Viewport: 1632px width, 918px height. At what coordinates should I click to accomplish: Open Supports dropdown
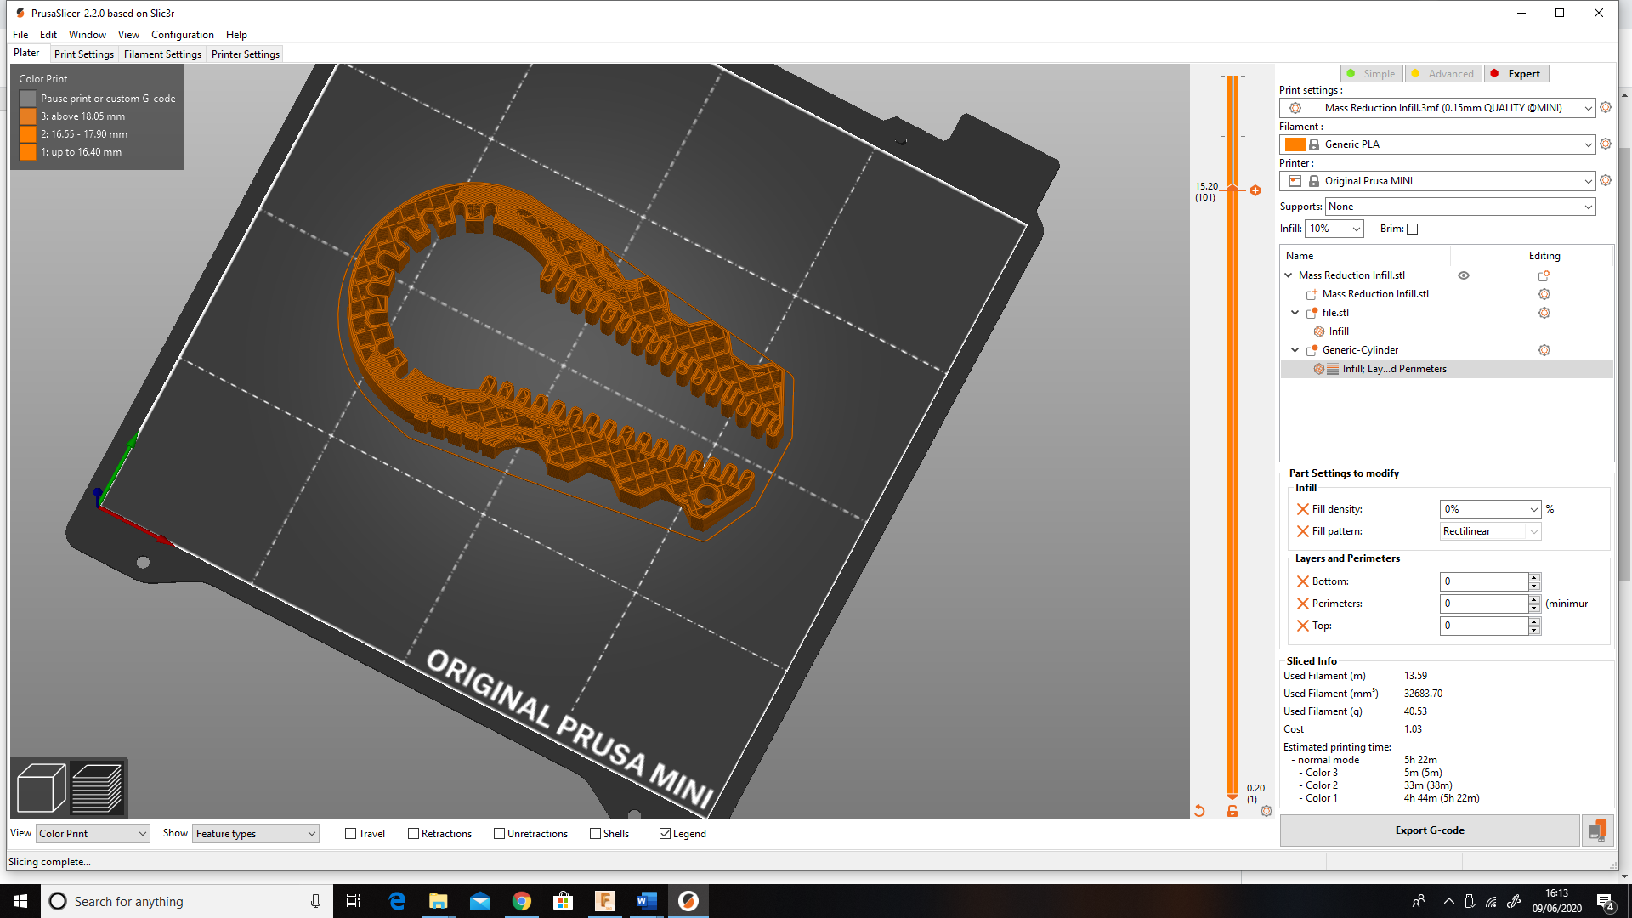coord(1460,207)
